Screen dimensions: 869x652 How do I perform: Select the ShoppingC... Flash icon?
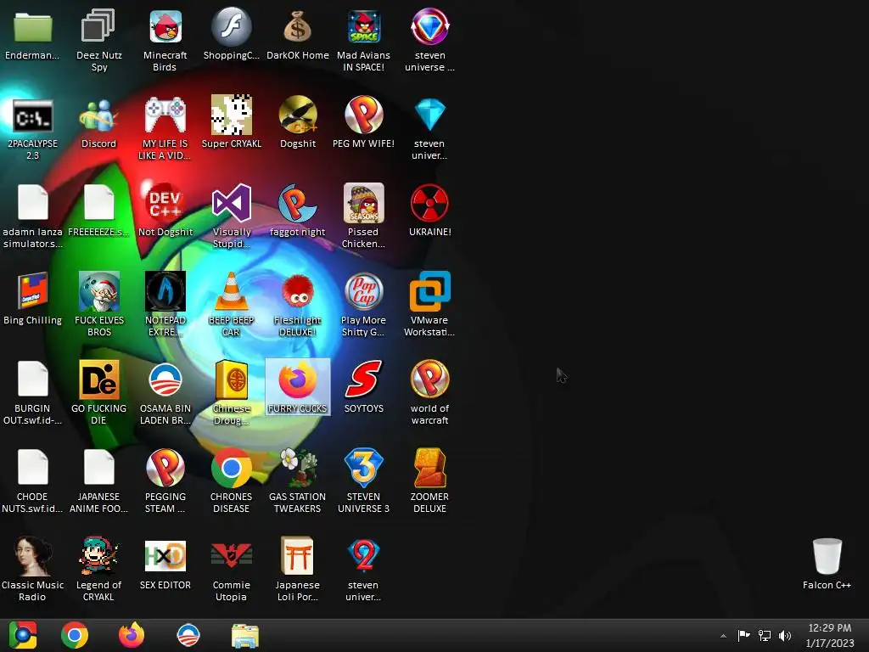[231, 28]
